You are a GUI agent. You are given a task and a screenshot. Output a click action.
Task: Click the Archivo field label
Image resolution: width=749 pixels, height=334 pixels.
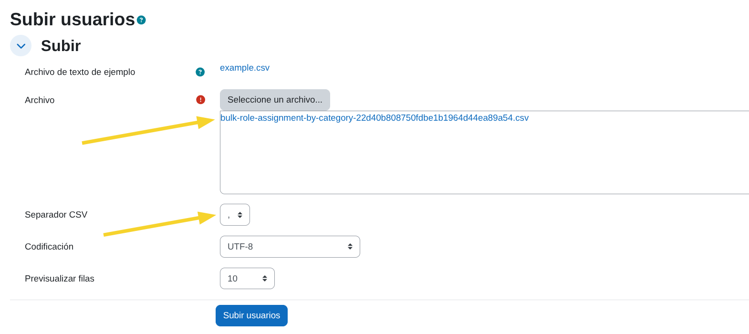click(x=40, y=100)
